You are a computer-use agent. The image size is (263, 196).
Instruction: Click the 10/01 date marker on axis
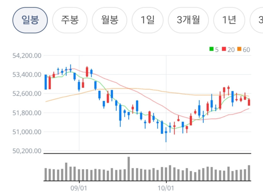[x=166, y=188]
